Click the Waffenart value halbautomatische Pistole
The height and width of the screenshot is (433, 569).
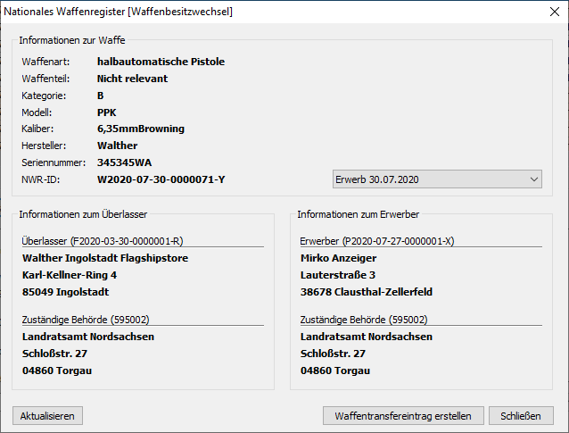(x=161, y=62)
